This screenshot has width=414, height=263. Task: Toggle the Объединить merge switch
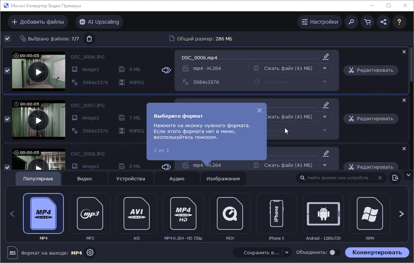[335, 252]
